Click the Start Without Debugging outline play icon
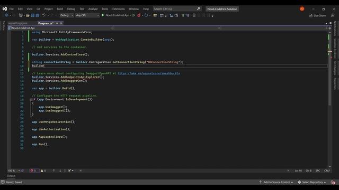The image size is (339, 190). point(133,15)
